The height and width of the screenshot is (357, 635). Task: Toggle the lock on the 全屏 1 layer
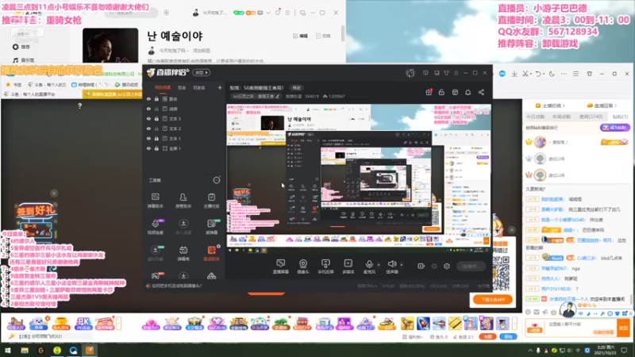[156, 148]
